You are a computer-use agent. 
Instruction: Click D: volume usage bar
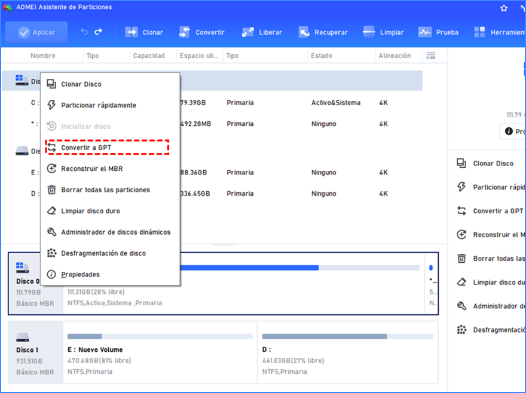coord(347,336)
